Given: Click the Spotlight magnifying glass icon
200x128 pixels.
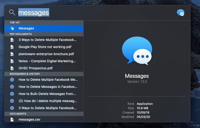Looking at the screenshot, I should [12, 13].
